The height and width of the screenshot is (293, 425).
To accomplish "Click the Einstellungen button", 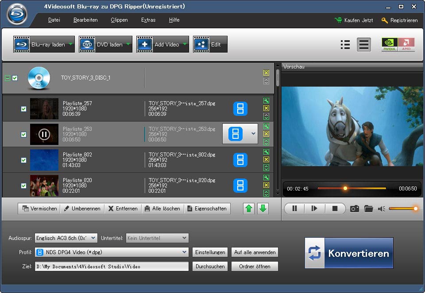I will [x=210, y=252].
